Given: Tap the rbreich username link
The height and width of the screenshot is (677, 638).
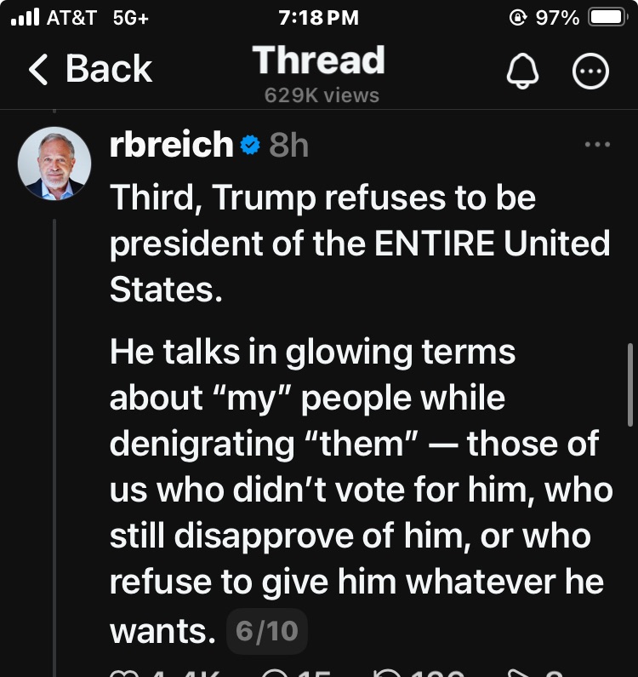Looking at the screenshot, I should click(171, 146).
